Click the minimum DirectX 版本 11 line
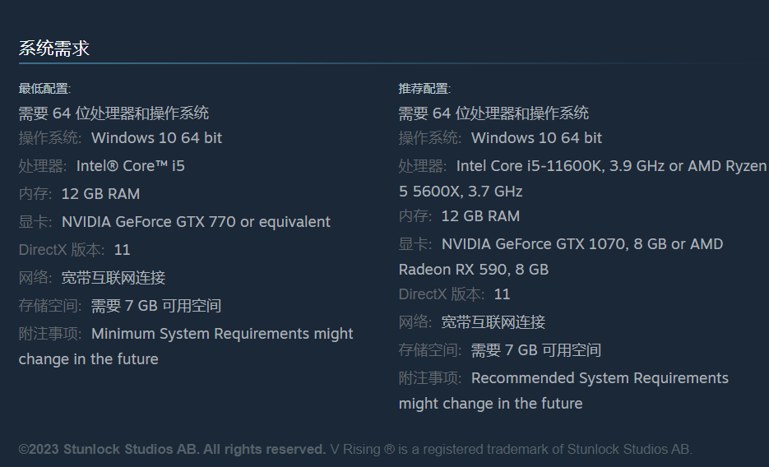This screenshot has height=467, width=769. pyautogui.click(x=74, y=250)
